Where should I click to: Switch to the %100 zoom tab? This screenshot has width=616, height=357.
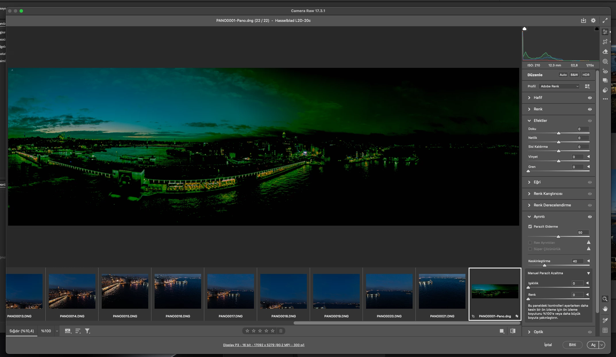pyautogui.click(x=46, y=331)
